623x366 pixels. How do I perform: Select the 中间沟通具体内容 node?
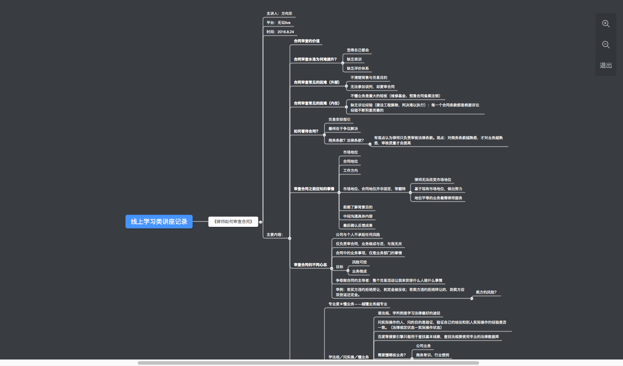tap(358, 216)
